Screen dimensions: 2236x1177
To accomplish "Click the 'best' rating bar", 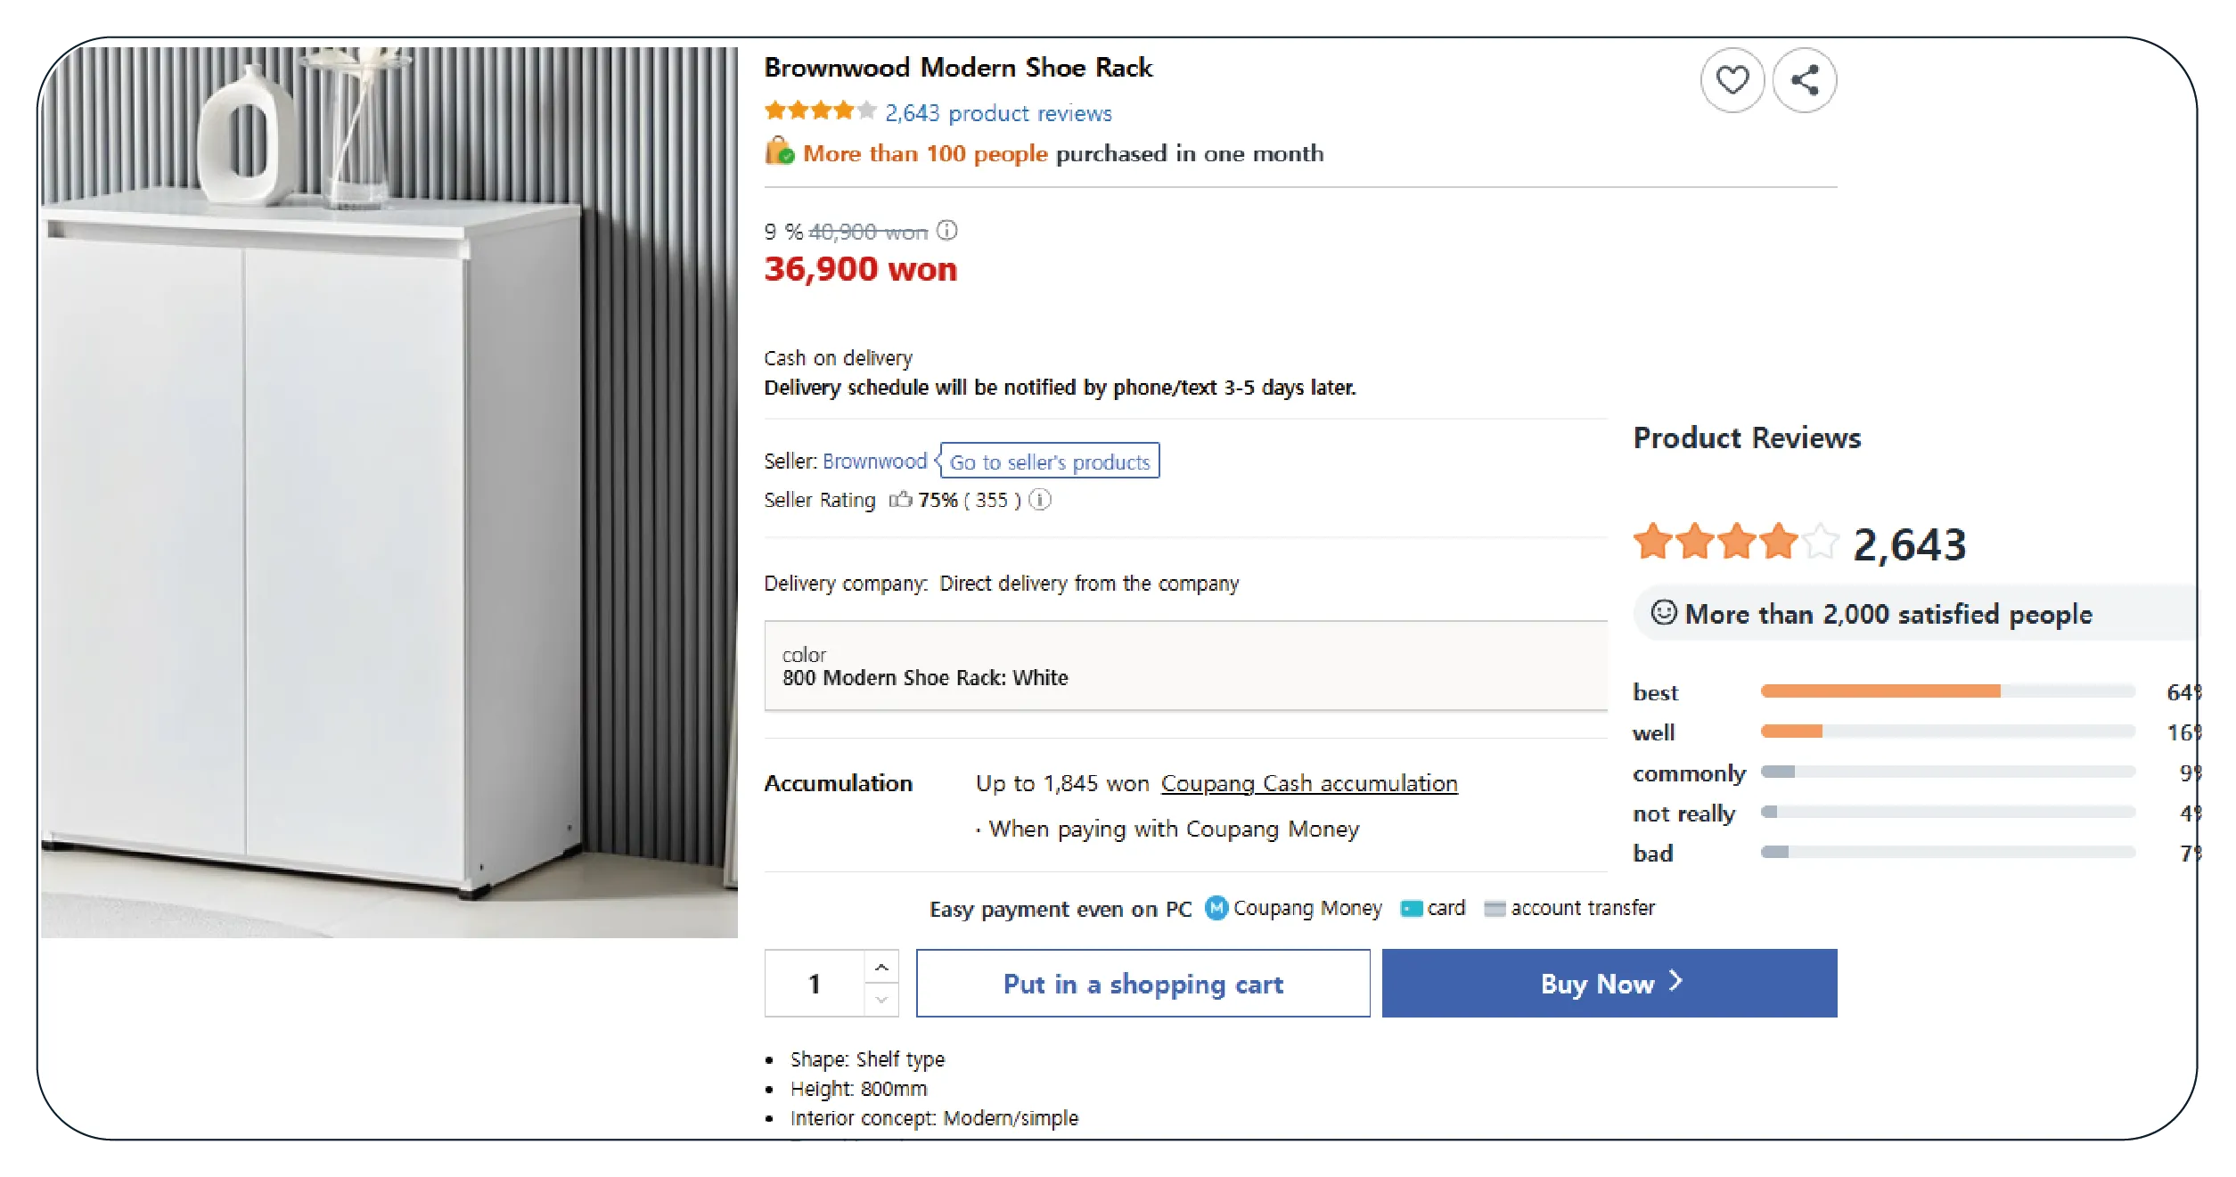I will 1947,691.
